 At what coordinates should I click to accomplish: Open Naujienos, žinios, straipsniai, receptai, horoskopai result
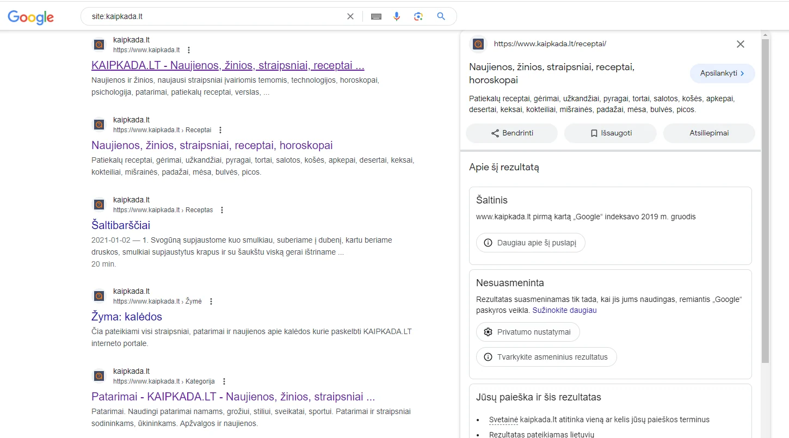(x=212, y=145)
